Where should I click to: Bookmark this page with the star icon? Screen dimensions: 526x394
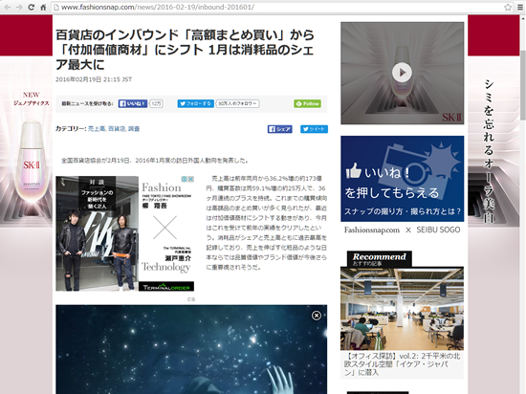point(508,7)
